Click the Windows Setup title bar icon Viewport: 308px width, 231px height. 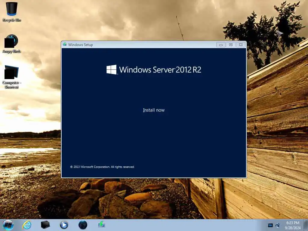click(65, 45)
